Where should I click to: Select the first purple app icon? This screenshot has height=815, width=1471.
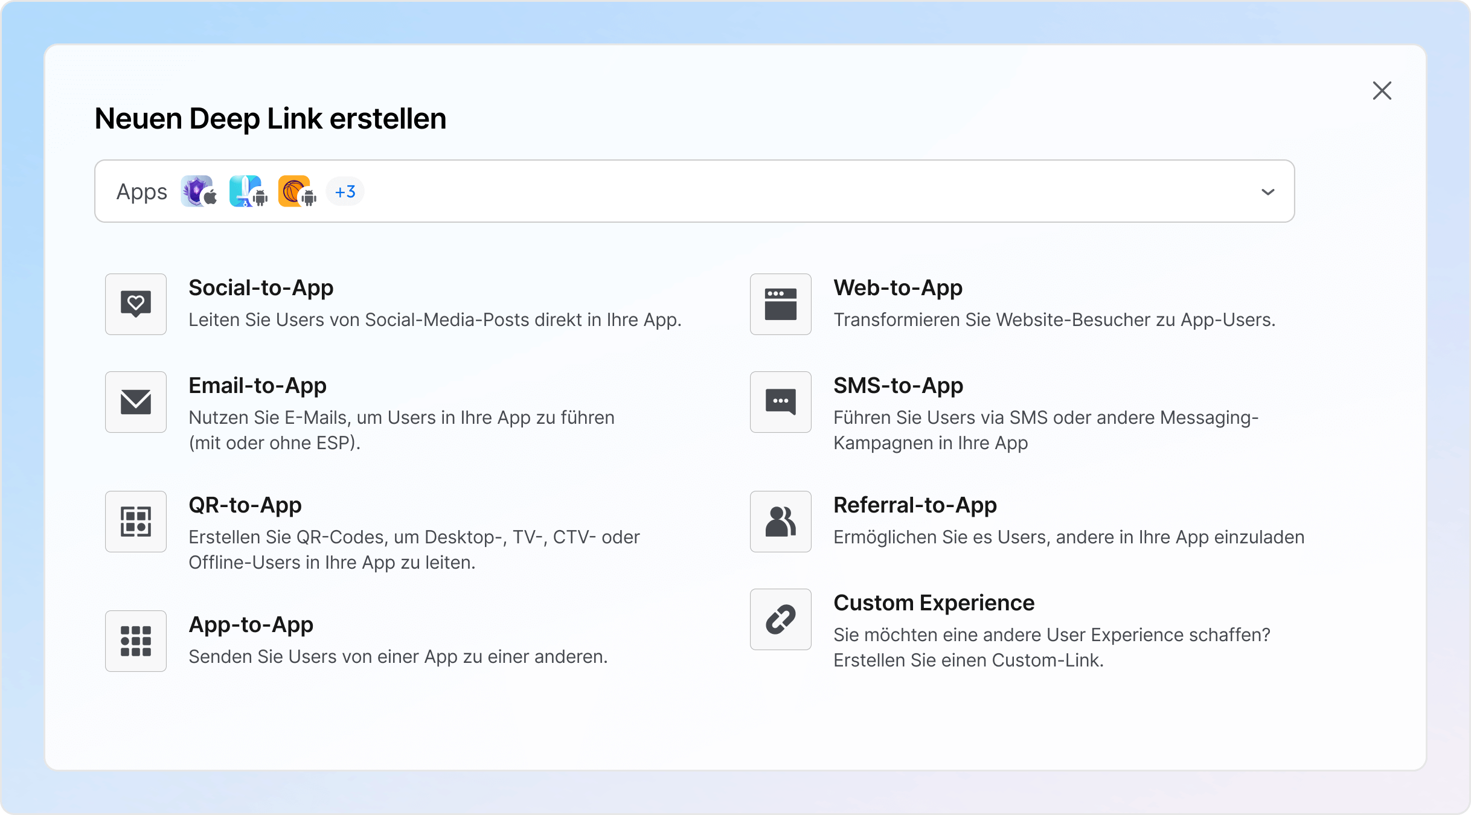click(x=198, y=191)
